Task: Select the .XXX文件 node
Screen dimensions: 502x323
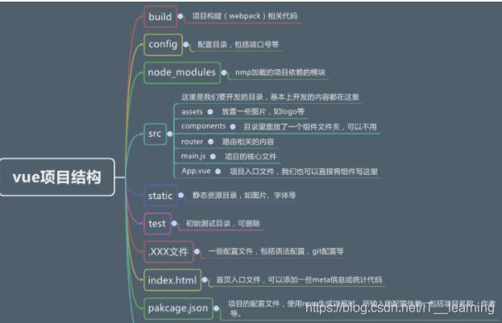Action: [168, 251]
